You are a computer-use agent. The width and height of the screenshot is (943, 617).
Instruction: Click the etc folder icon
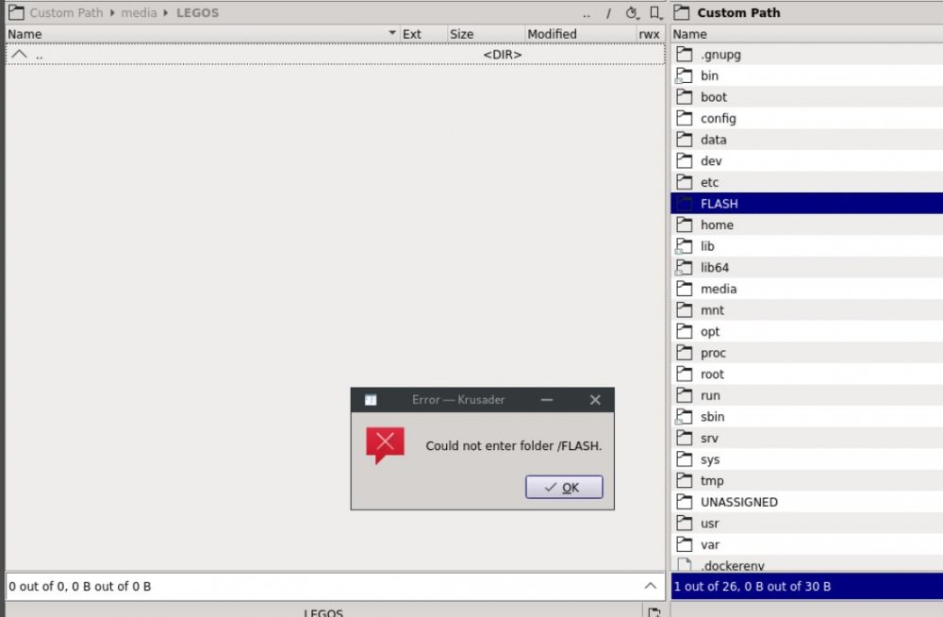pos(684,182)
